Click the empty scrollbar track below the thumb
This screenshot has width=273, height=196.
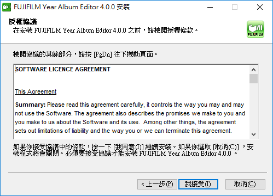(253, 107)
